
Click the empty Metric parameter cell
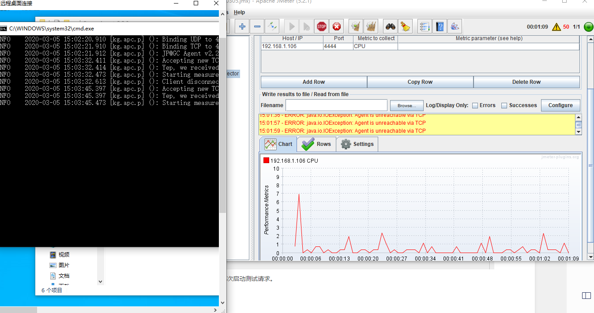point(489,46)
